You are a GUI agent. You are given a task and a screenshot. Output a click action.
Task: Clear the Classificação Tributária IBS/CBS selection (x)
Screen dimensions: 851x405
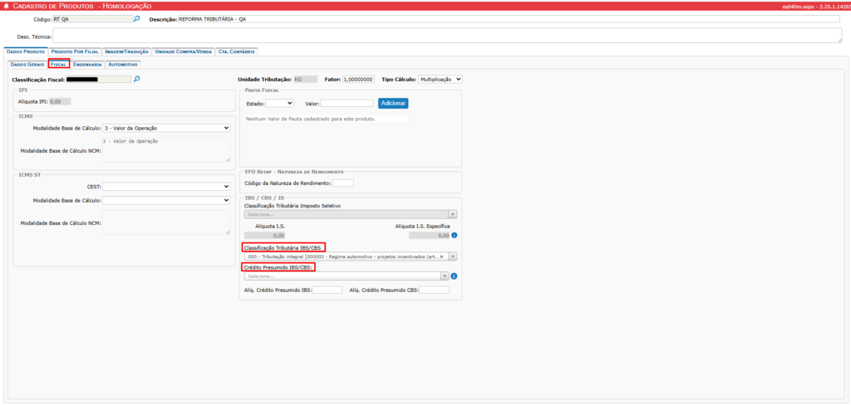pos(441,257)
